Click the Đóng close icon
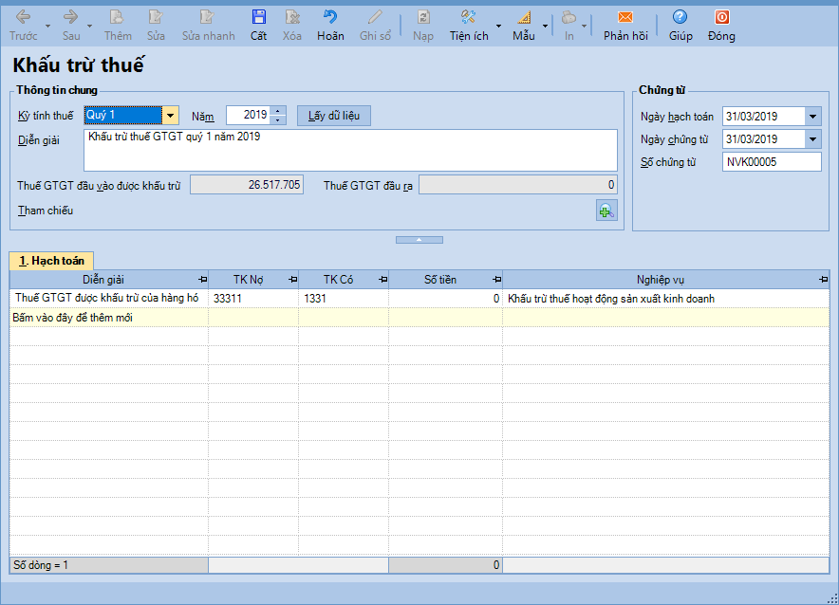 (x=721, y=26)
